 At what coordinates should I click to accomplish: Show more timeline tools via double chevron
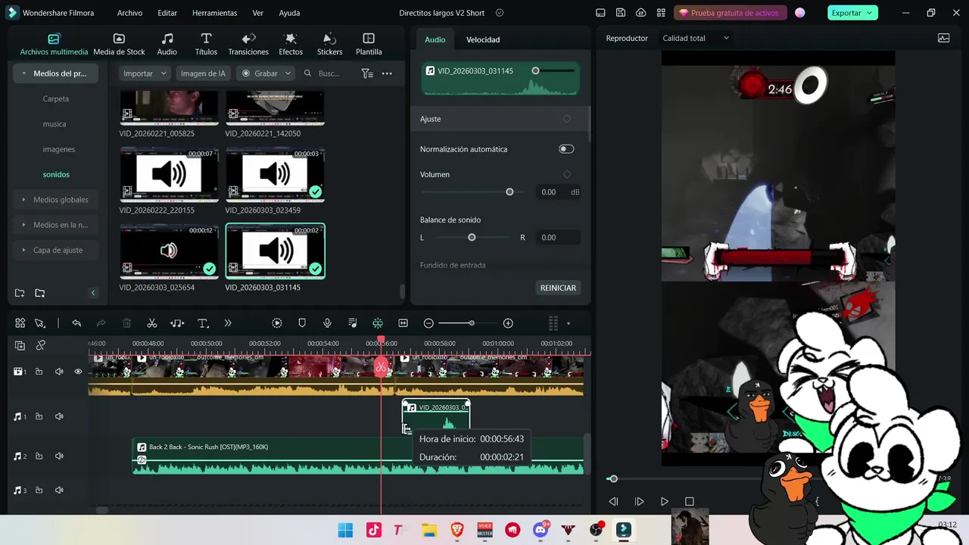pos(228,323)
